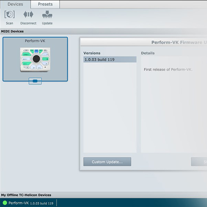Click the connector icon below Perform-VK card

point(35,81)
